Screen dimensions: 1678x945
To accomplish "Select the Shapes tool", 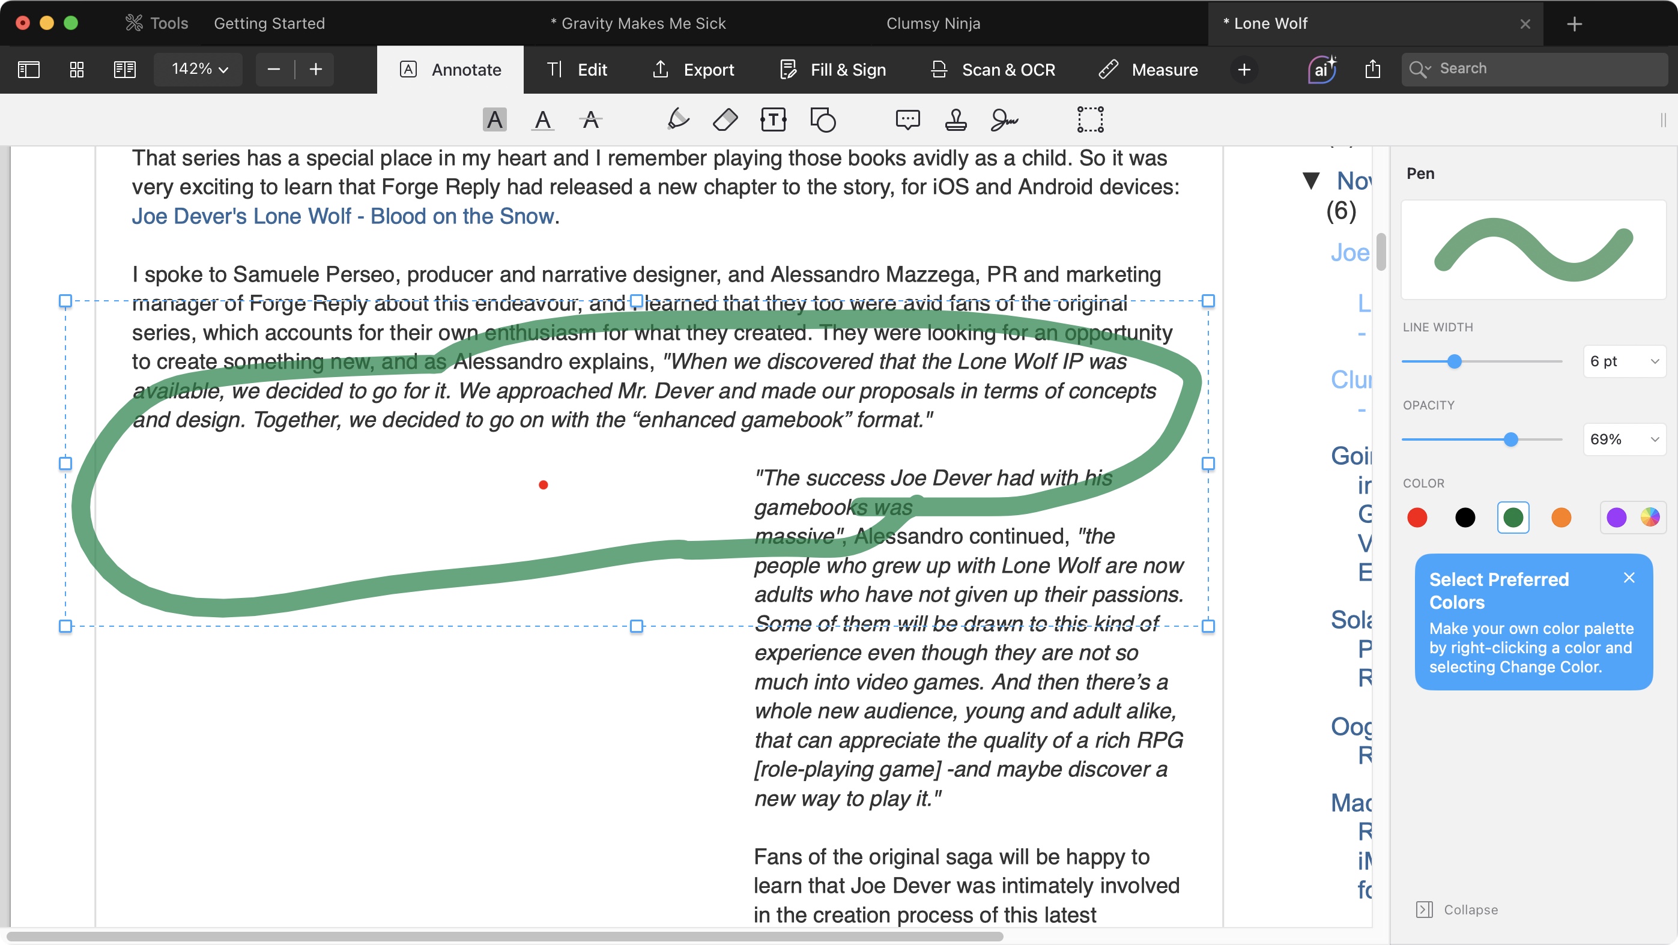I will coord(823,120).
